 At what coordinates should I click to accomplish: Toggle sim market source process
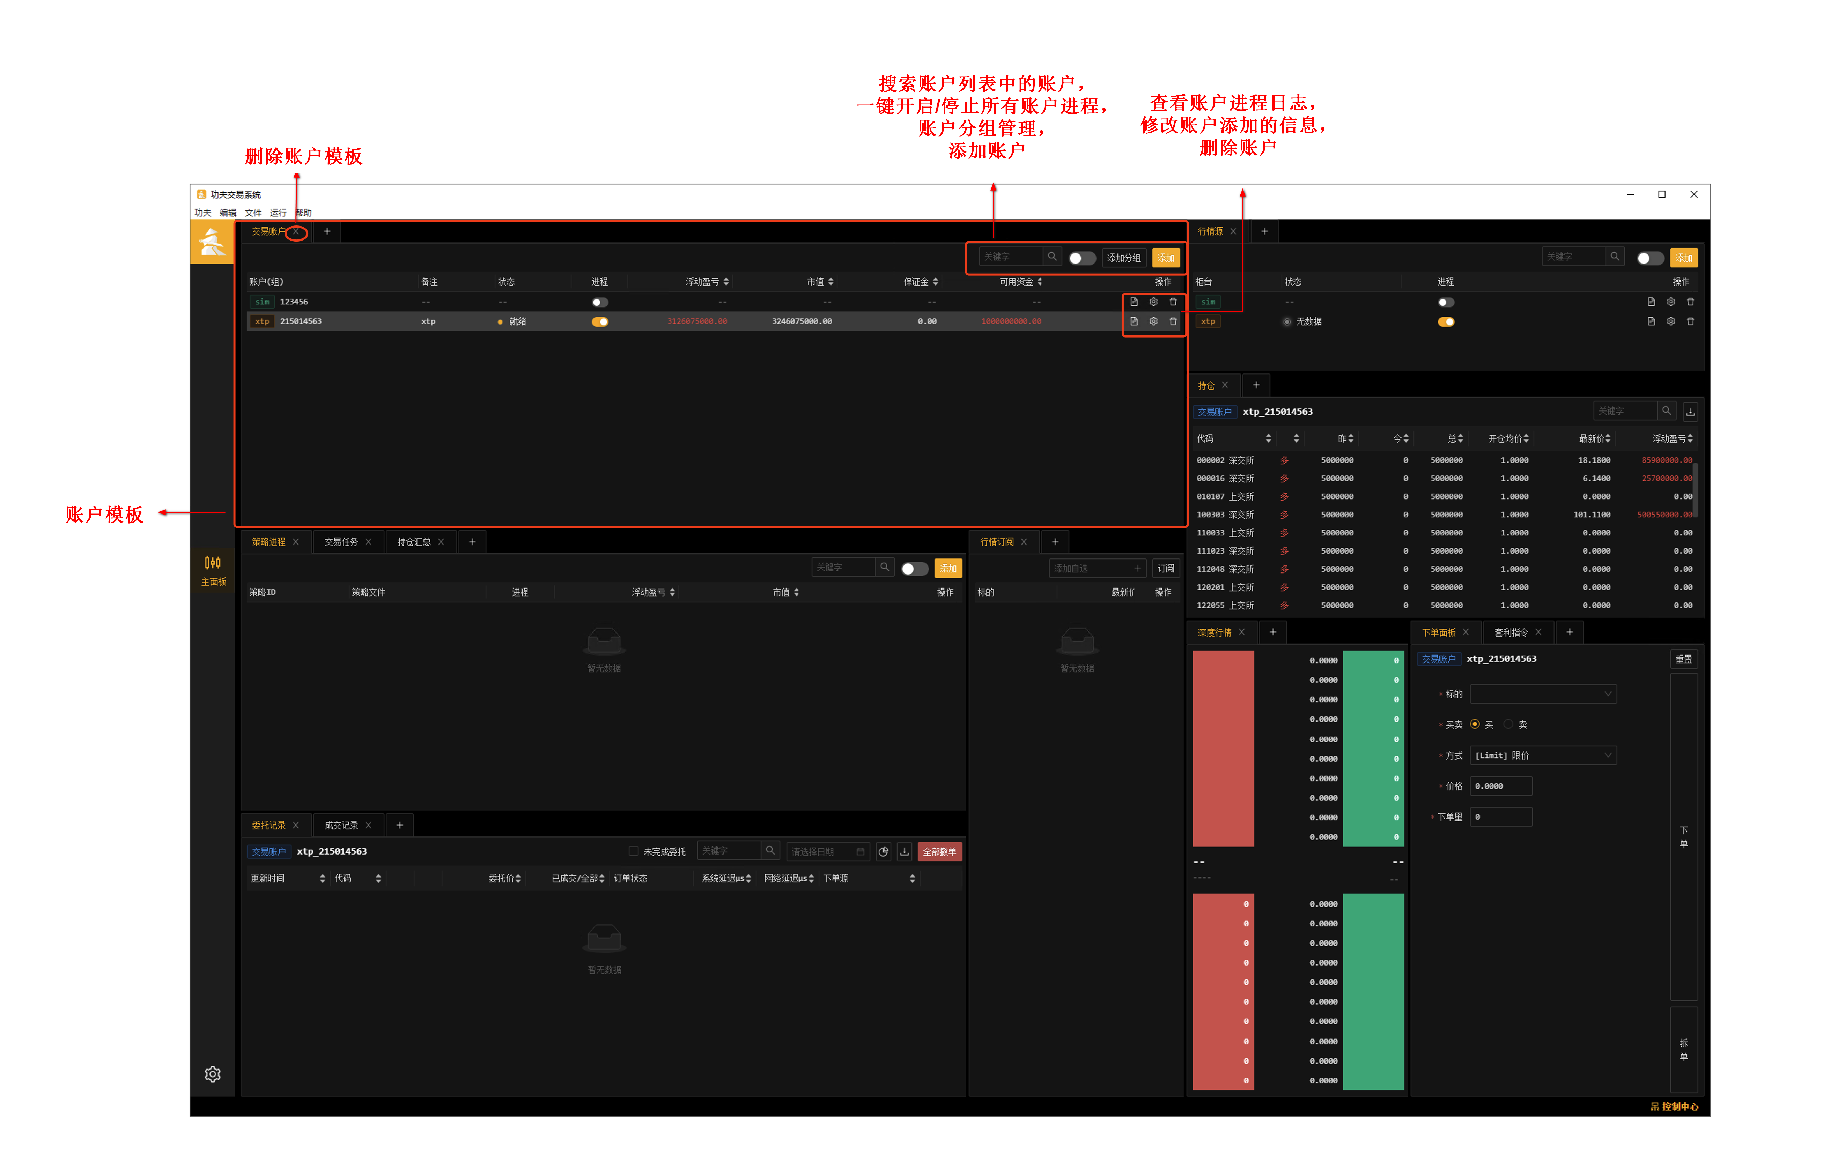1446,303
